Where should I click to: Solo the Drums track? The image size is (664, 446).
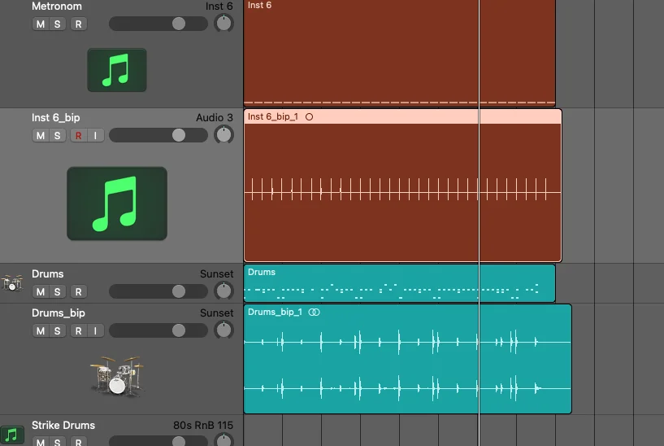tap(57, 291)
